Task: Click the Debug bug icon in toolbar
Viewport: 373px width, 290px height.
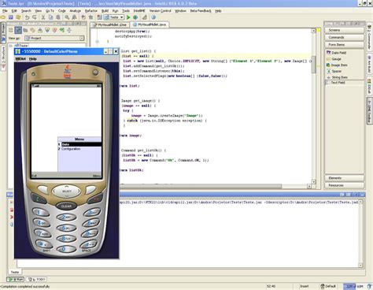Action: pyautogui.click(x=135, y=17)
